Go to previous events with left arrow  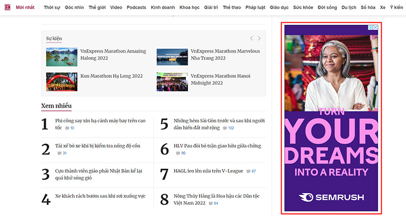pyautogui.click(x=251, y=38)
